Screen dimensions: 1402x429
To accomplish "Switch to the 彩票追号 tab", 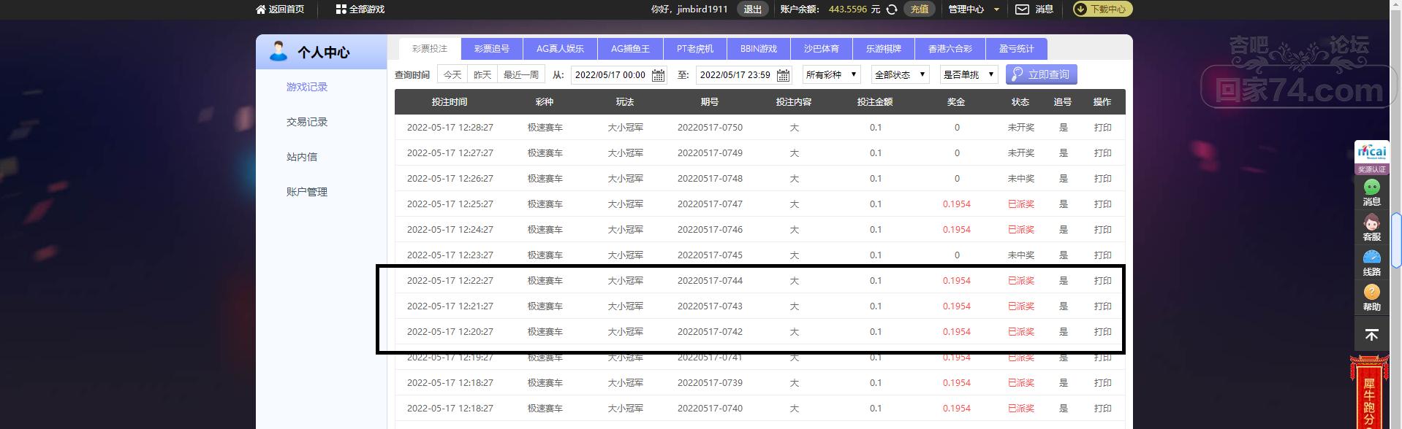I will 491,49.
